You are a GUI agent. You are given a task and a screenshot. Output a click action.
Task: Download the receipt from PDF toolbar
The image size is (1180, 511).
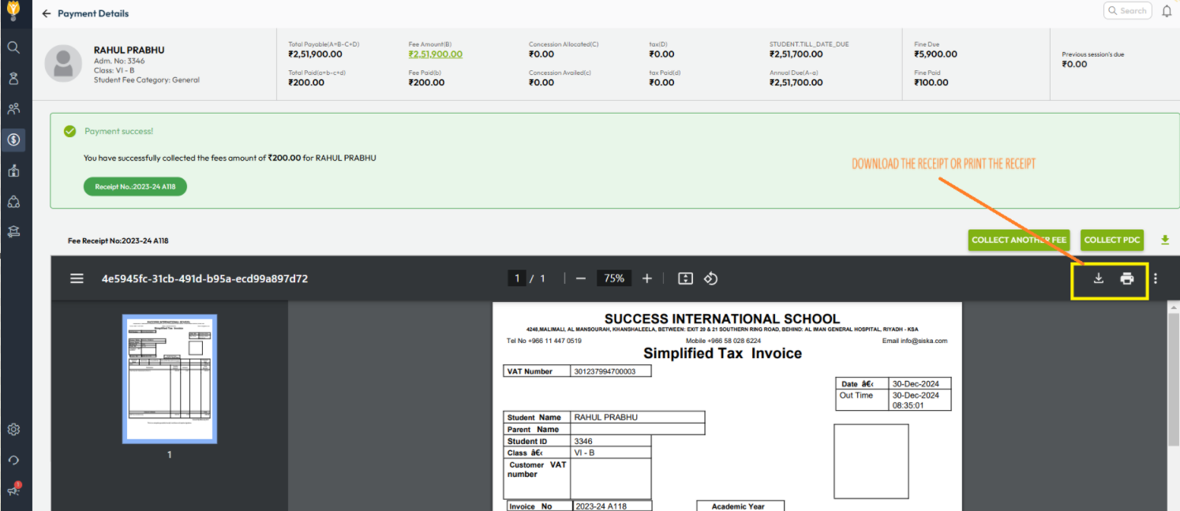coord(1098,278)
